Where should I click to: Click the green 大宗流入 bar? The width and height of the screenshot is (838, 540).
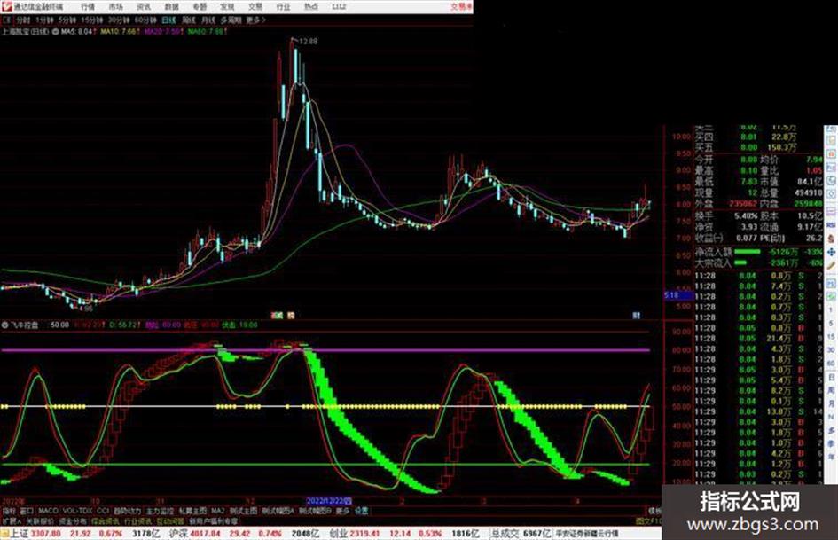pos(740,262)
